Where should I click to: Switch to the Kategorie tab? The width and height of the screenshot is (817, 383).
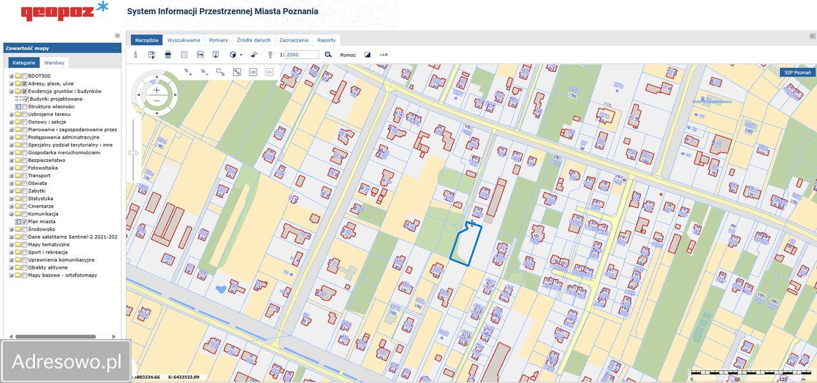(24, 63)
